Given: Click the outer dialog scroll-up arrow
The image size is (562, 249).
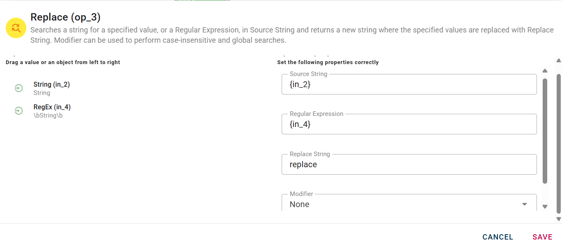Looking at the screenshot, I should pyautogui.click(x=558, y=60).
